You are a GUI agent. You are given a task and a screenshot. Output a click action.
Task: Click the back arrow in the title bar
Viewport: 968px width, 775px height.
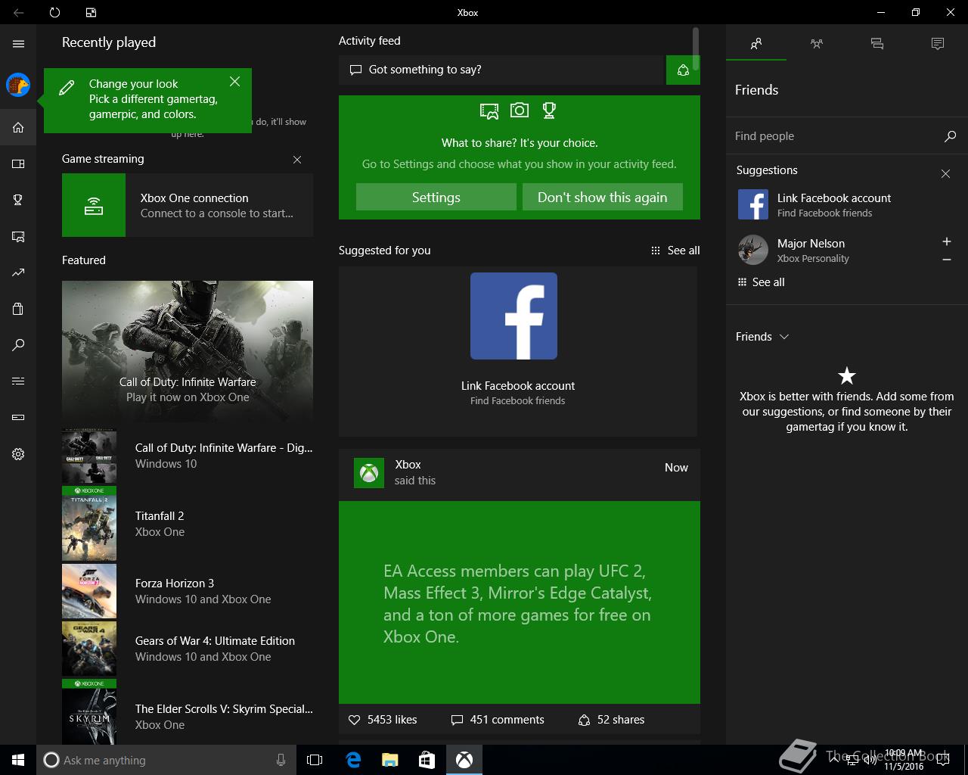(18, 12)
